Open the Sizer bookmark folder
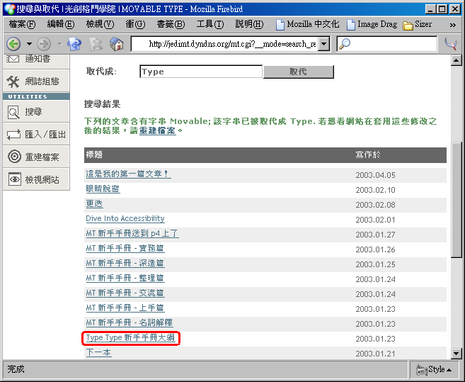 tap(418, 24)
